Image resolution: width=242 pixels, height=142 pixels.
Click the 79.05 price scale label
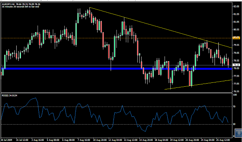point(236,53)
